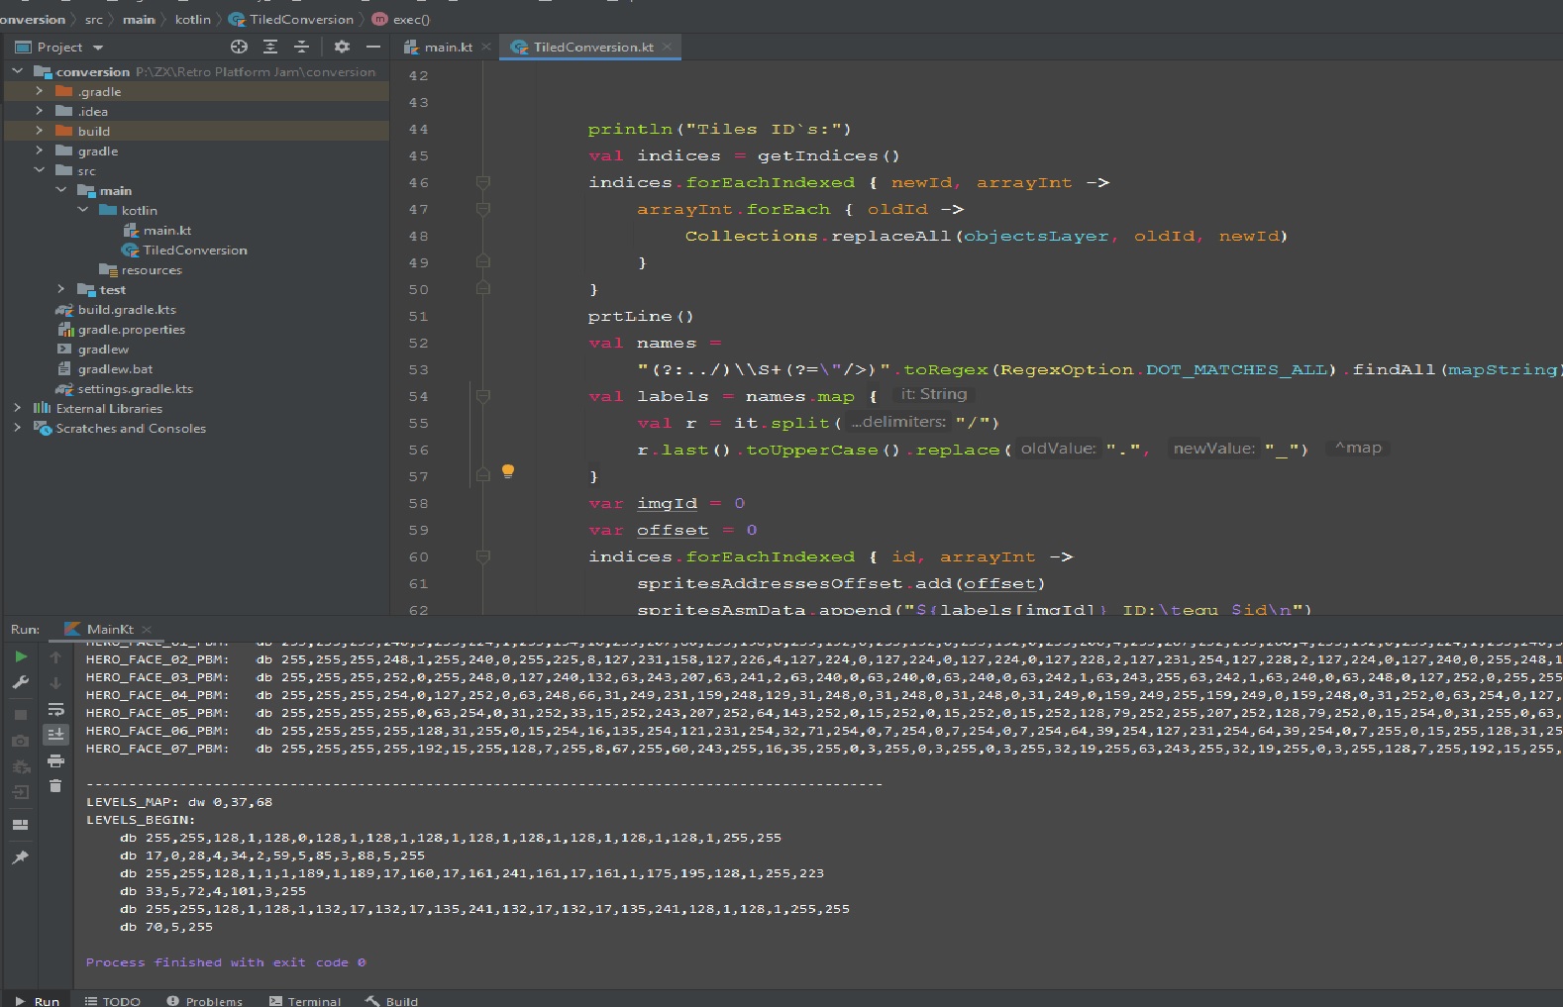1563x1007 pixels.
Task: Toggle the pin tab icon in Run panel
Action: pos(21,857)
